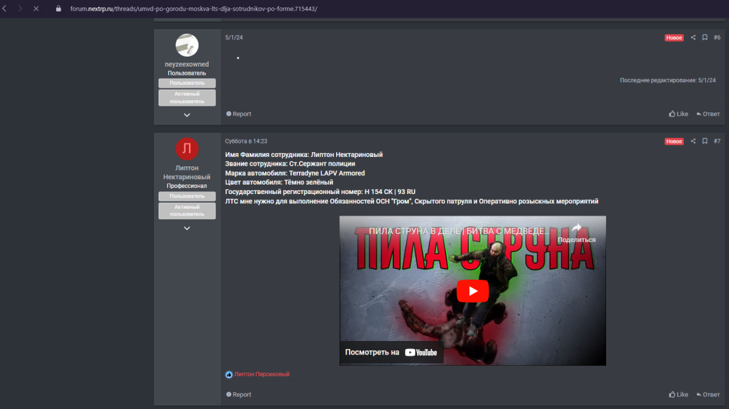Click Активный пользователь badge under Липтон Нектариновый
The height and width of the screenshot is (409, 729).
coord(187,211)
